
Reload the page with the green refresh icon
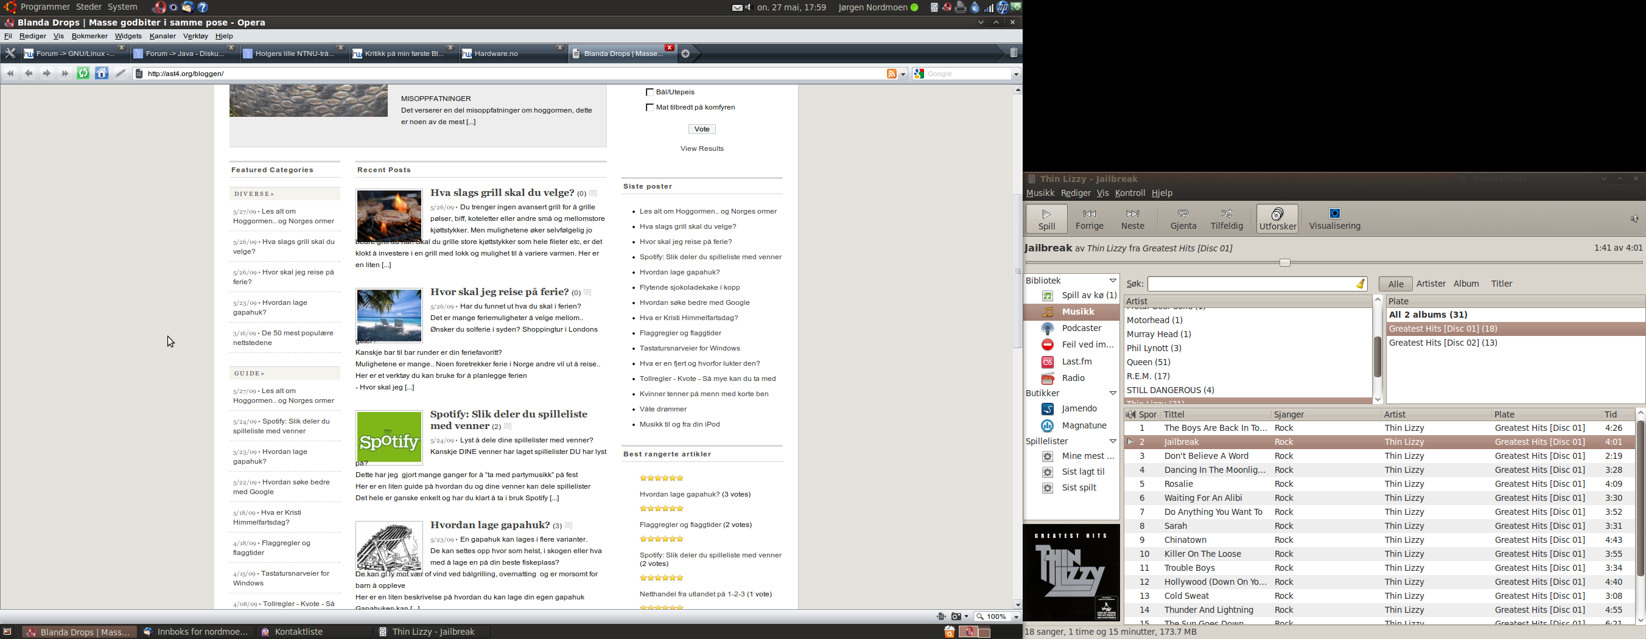click(83, 74)
